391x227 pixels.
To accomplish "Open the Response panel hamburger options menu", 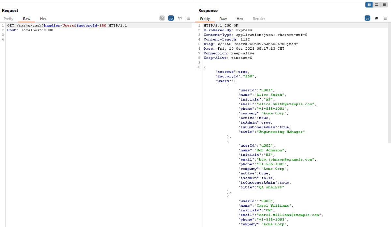I will coord(385,18).
